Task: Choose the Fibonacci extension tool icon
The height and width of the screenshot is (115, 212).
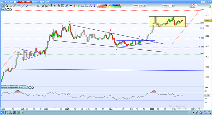Action: pyautogui.click(x=47, y=6)
